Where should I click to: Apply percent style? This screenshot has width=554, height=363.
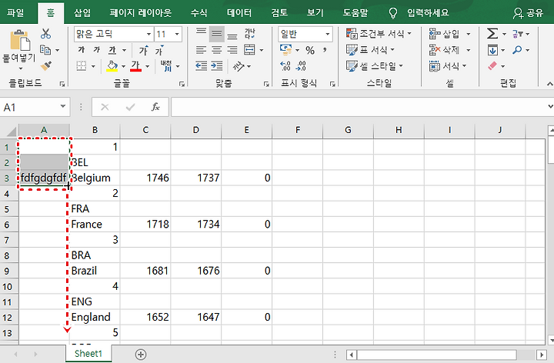tap(310, 51)
